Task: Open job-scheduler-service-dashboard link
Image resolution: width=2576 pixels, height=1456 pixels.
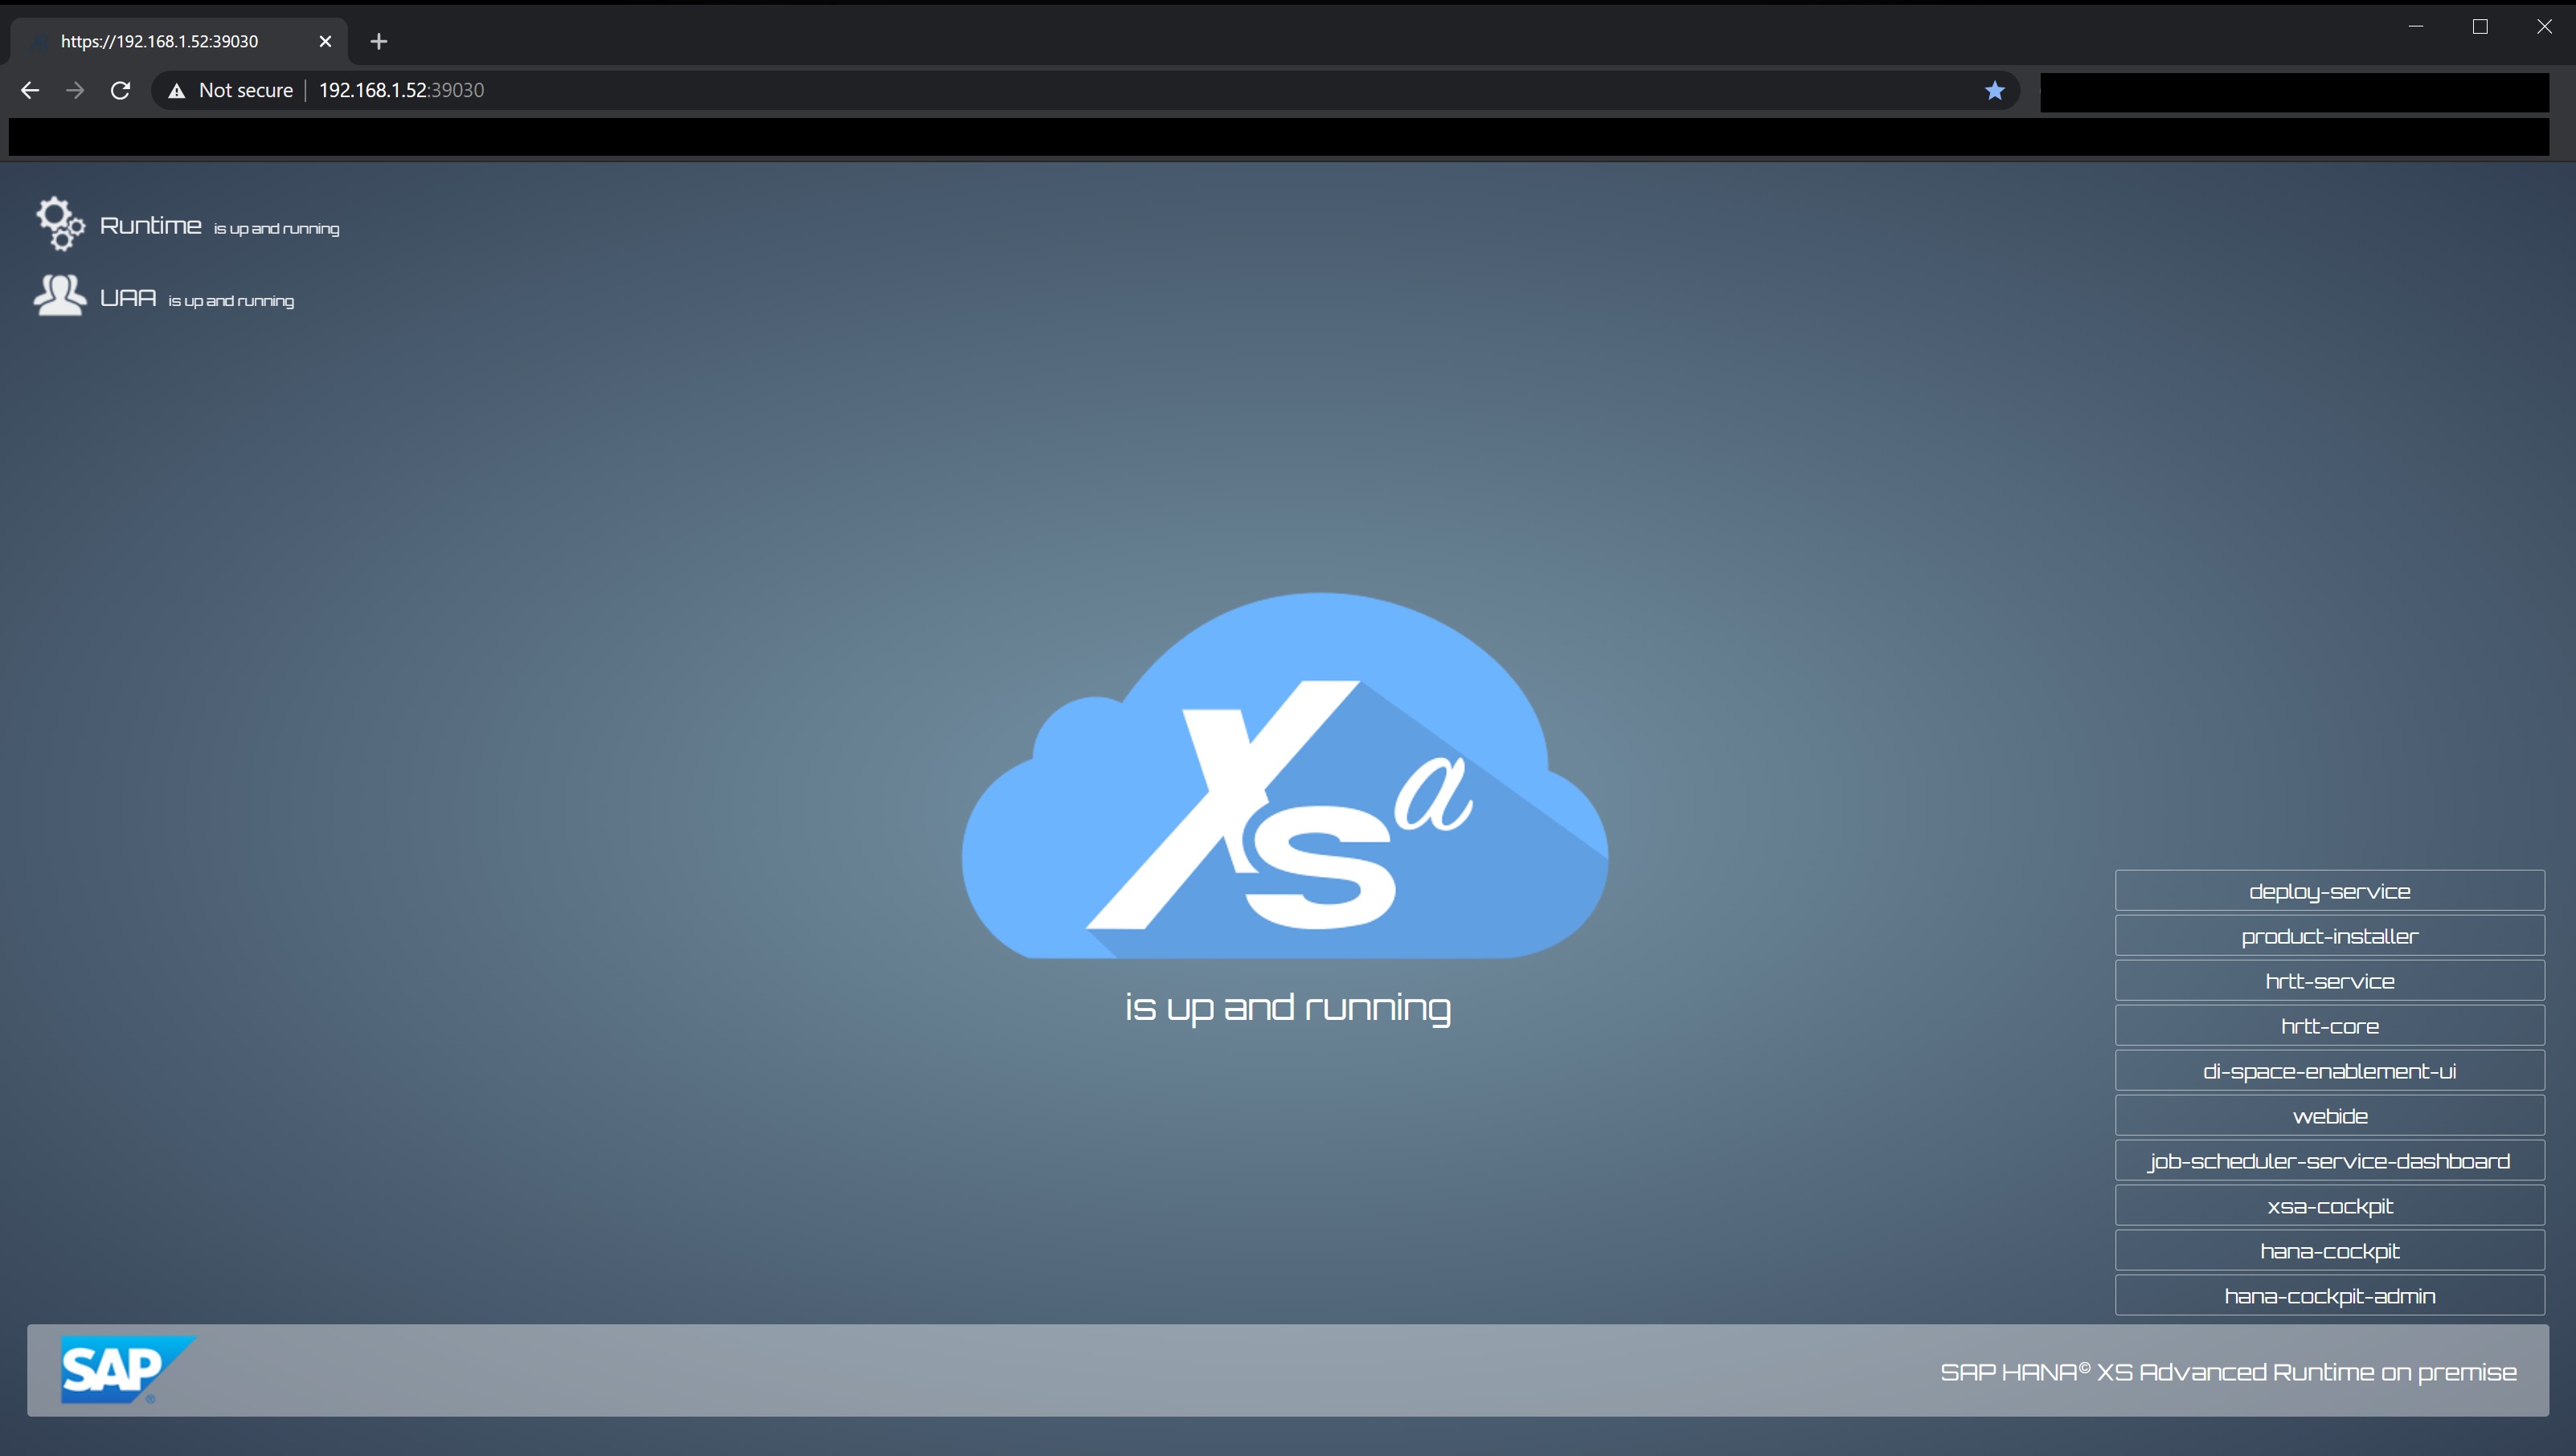Action: 2328,1161
